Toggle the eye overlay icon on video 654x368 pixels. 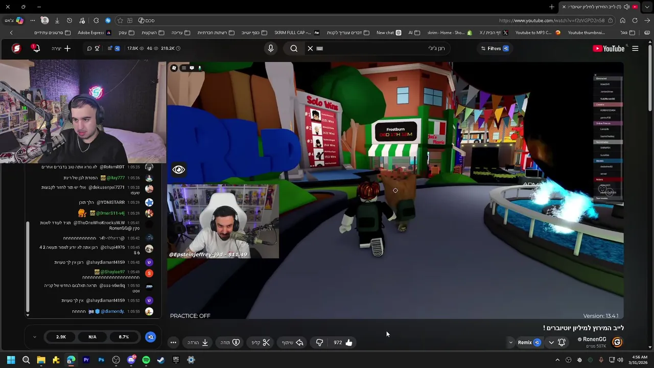pos(178,170)
